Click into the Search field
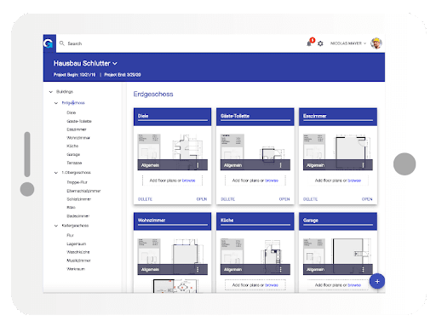This screenshot has width=436, height=327. click(x=181, y=43)
